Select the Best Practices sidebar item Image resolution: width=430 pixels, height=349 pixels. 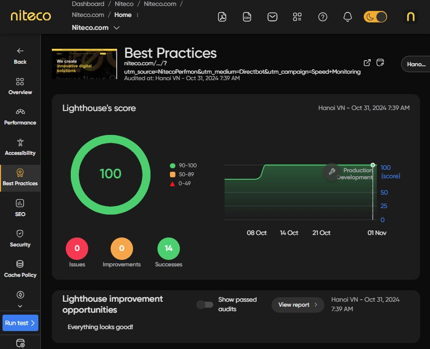[x=20, y=178]
